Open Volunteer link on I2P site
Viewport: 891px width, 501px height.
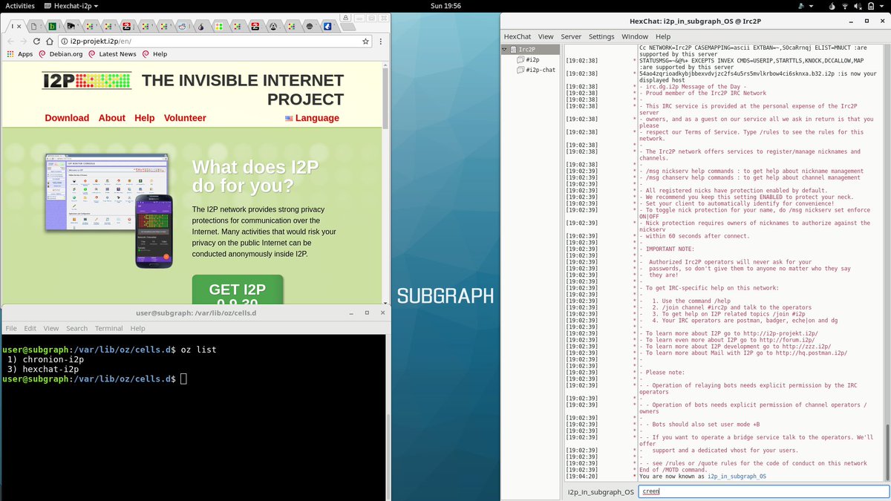[185, 118]
